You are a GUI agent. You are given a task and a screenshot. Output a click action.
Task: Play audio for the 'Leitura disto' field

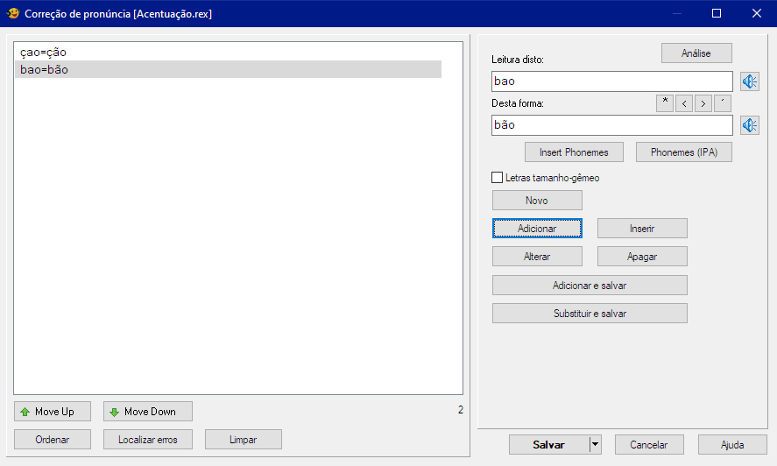point(750,81)
